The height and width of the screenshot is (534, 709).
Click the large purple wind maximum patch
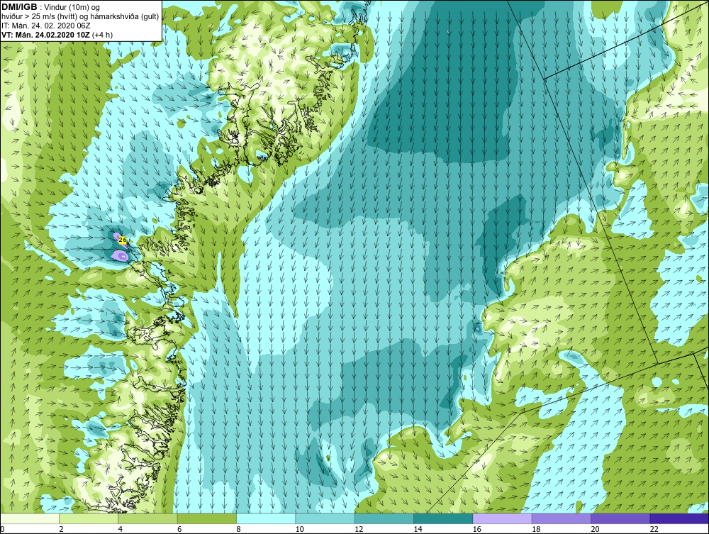coord(120,256)
